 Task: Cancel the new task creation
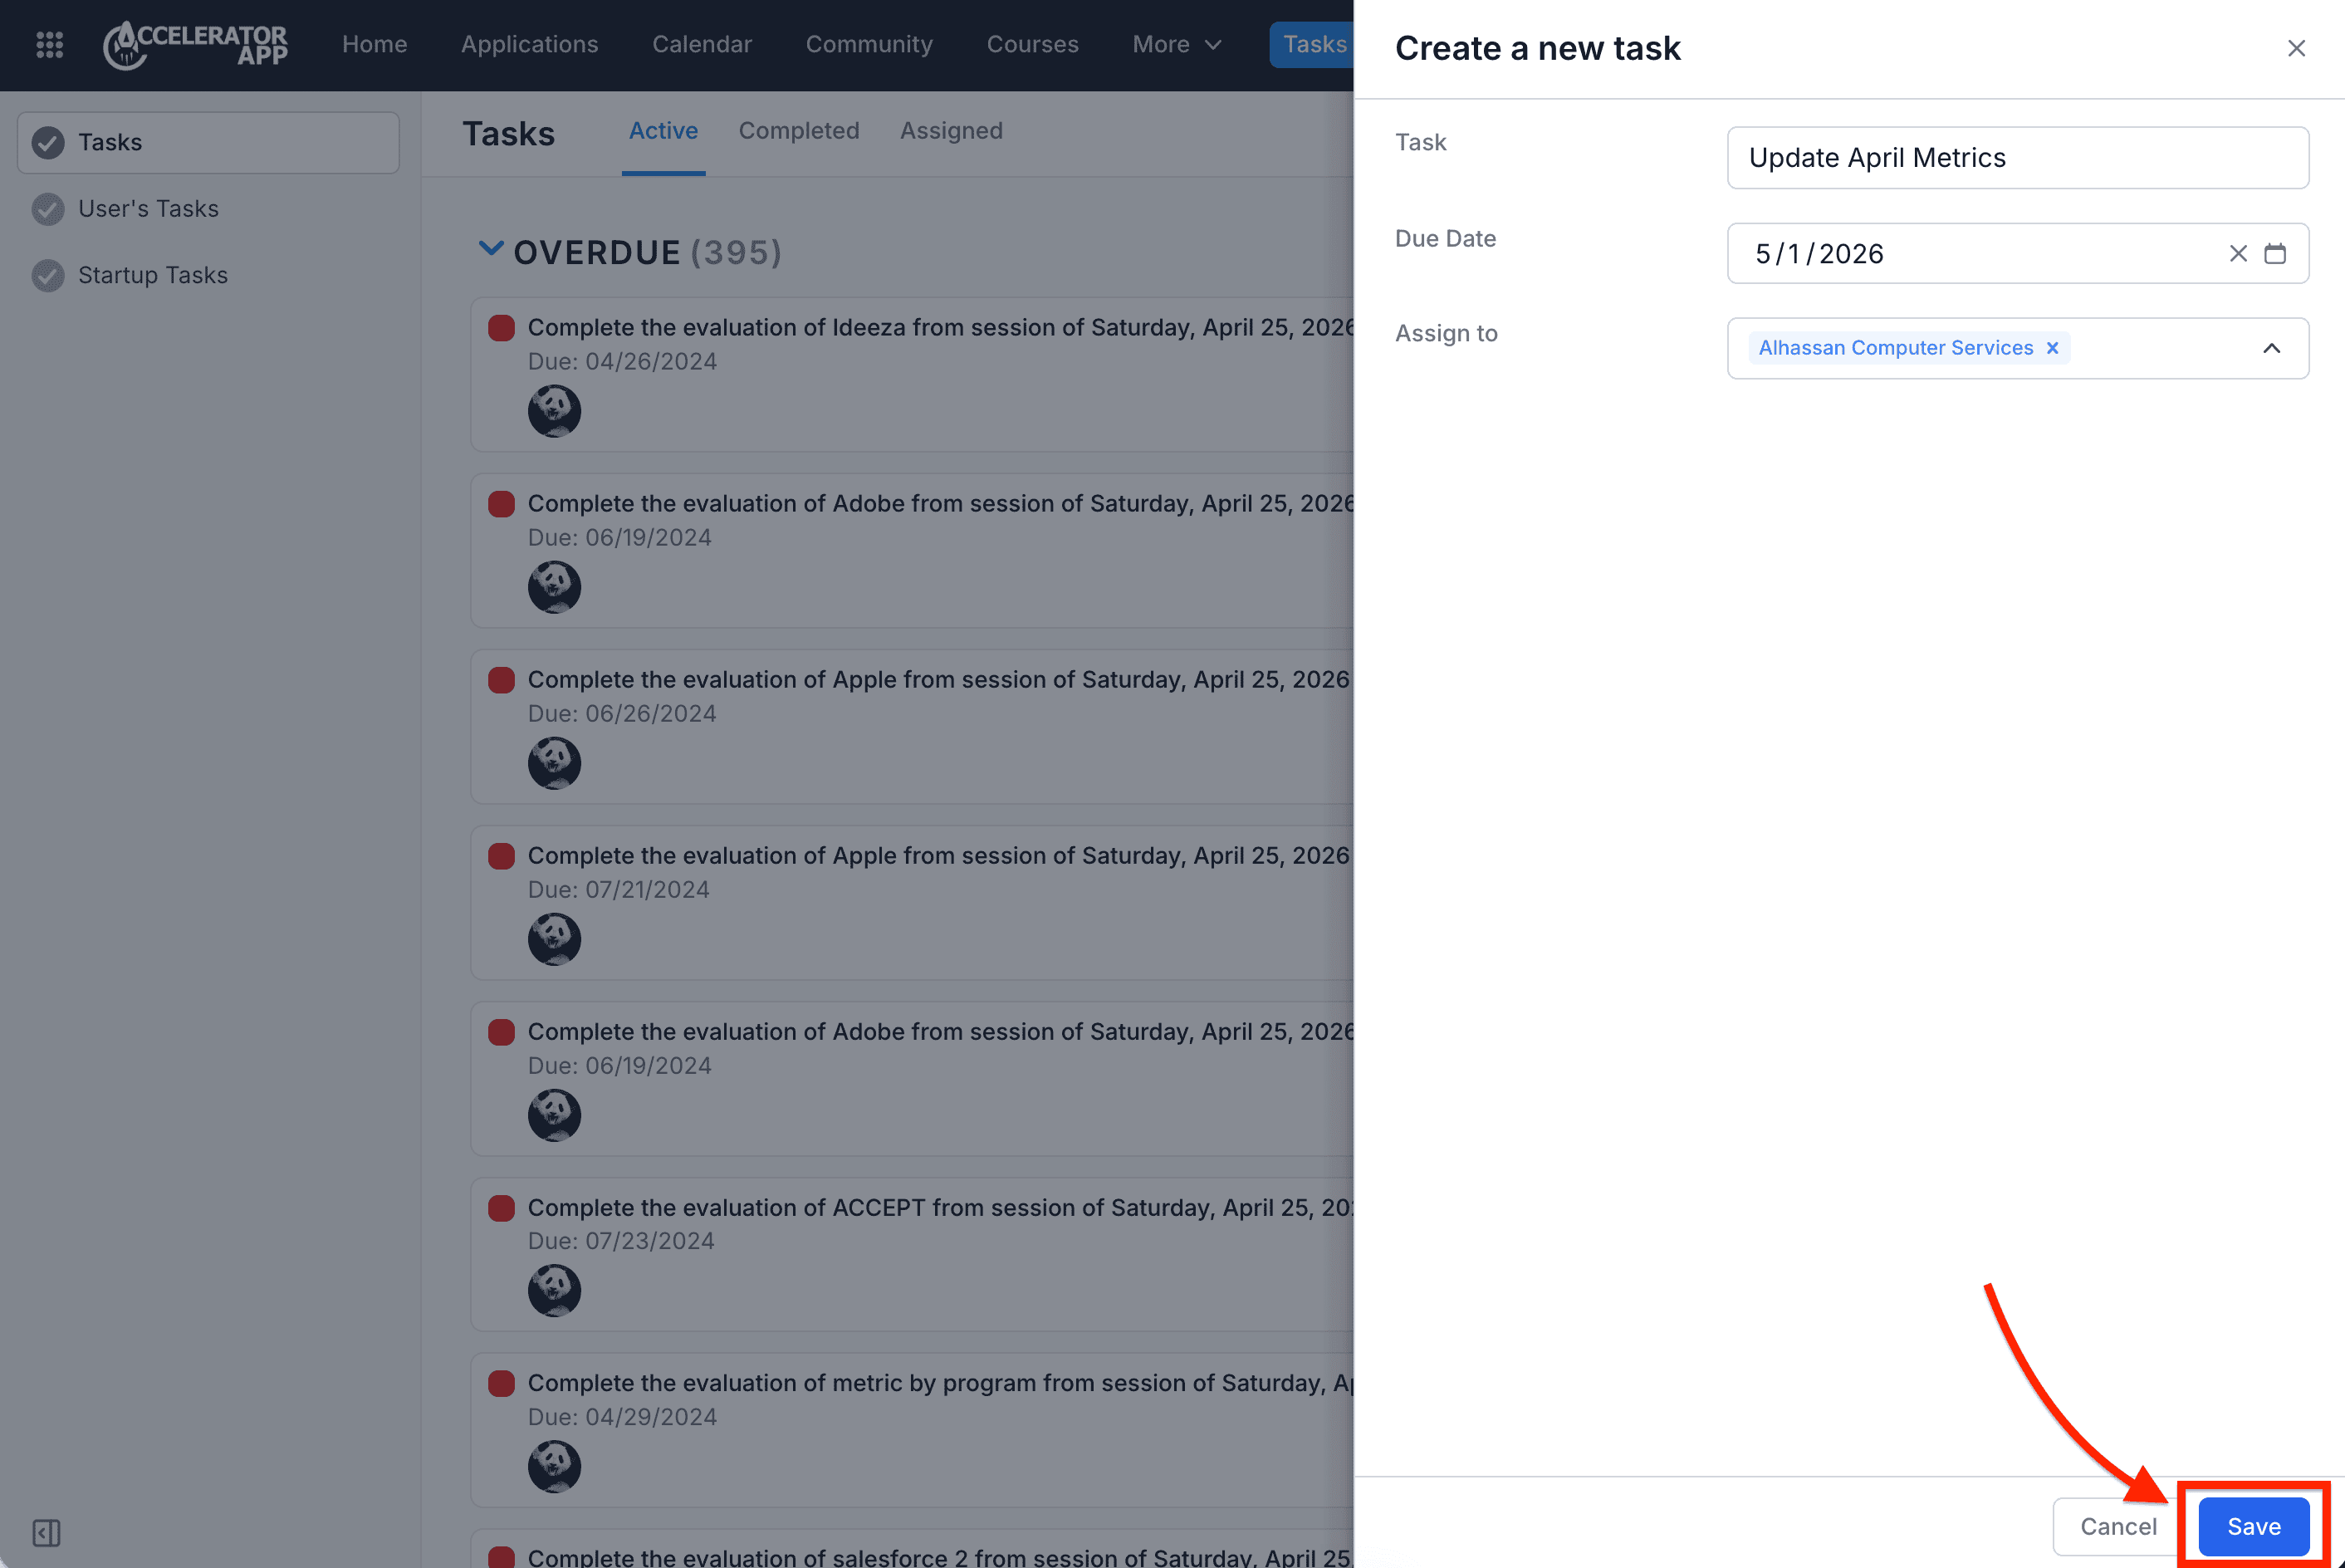[x=2118, y=1526]
